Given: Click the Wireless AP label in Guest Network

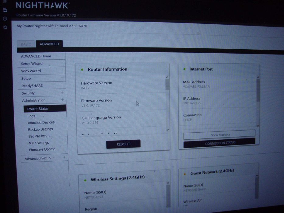Looking at the screenshot, I should click(x=192, y=201).
